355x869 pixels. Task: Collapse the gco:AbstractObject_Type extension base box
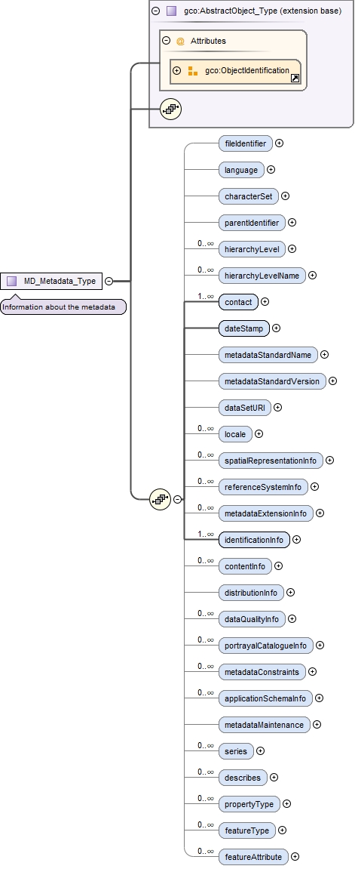coord(156,11)
